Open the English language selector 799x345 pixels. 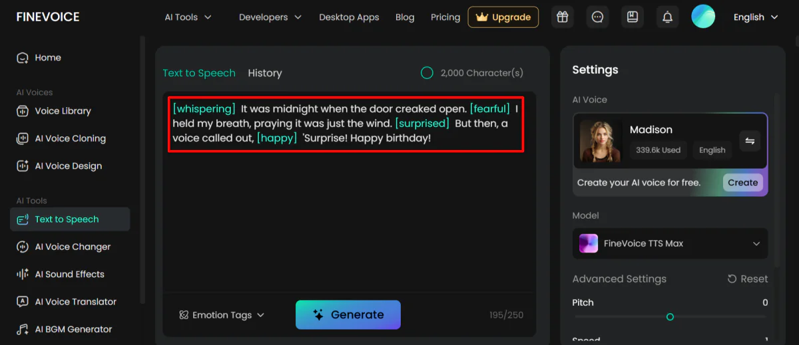click(755, 17)
